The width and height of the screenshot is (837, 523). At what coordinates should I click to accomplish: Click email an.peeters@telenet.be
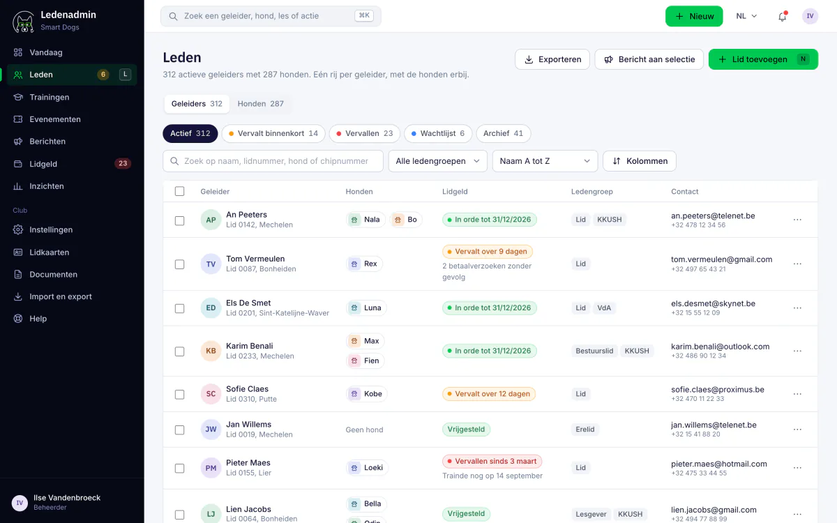[713, 216]
